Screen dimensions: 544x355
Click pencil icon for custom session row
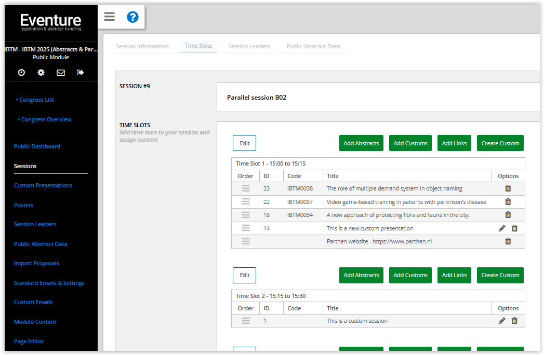(502, 321)
